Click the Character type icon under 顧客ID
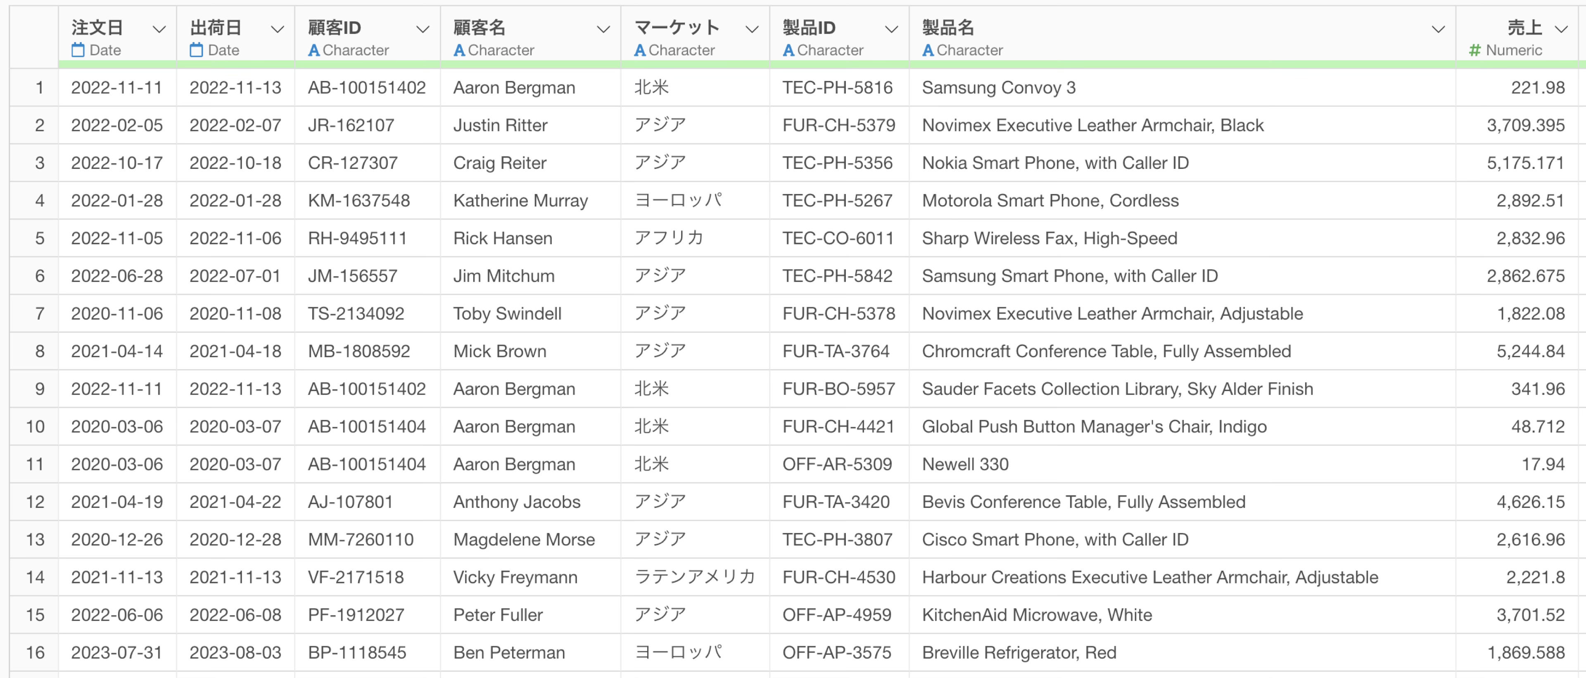 click(314, 50)
